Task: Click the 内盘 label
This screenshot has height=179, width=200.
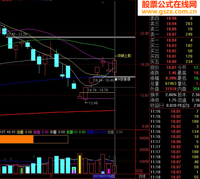Action: [182, 89]
